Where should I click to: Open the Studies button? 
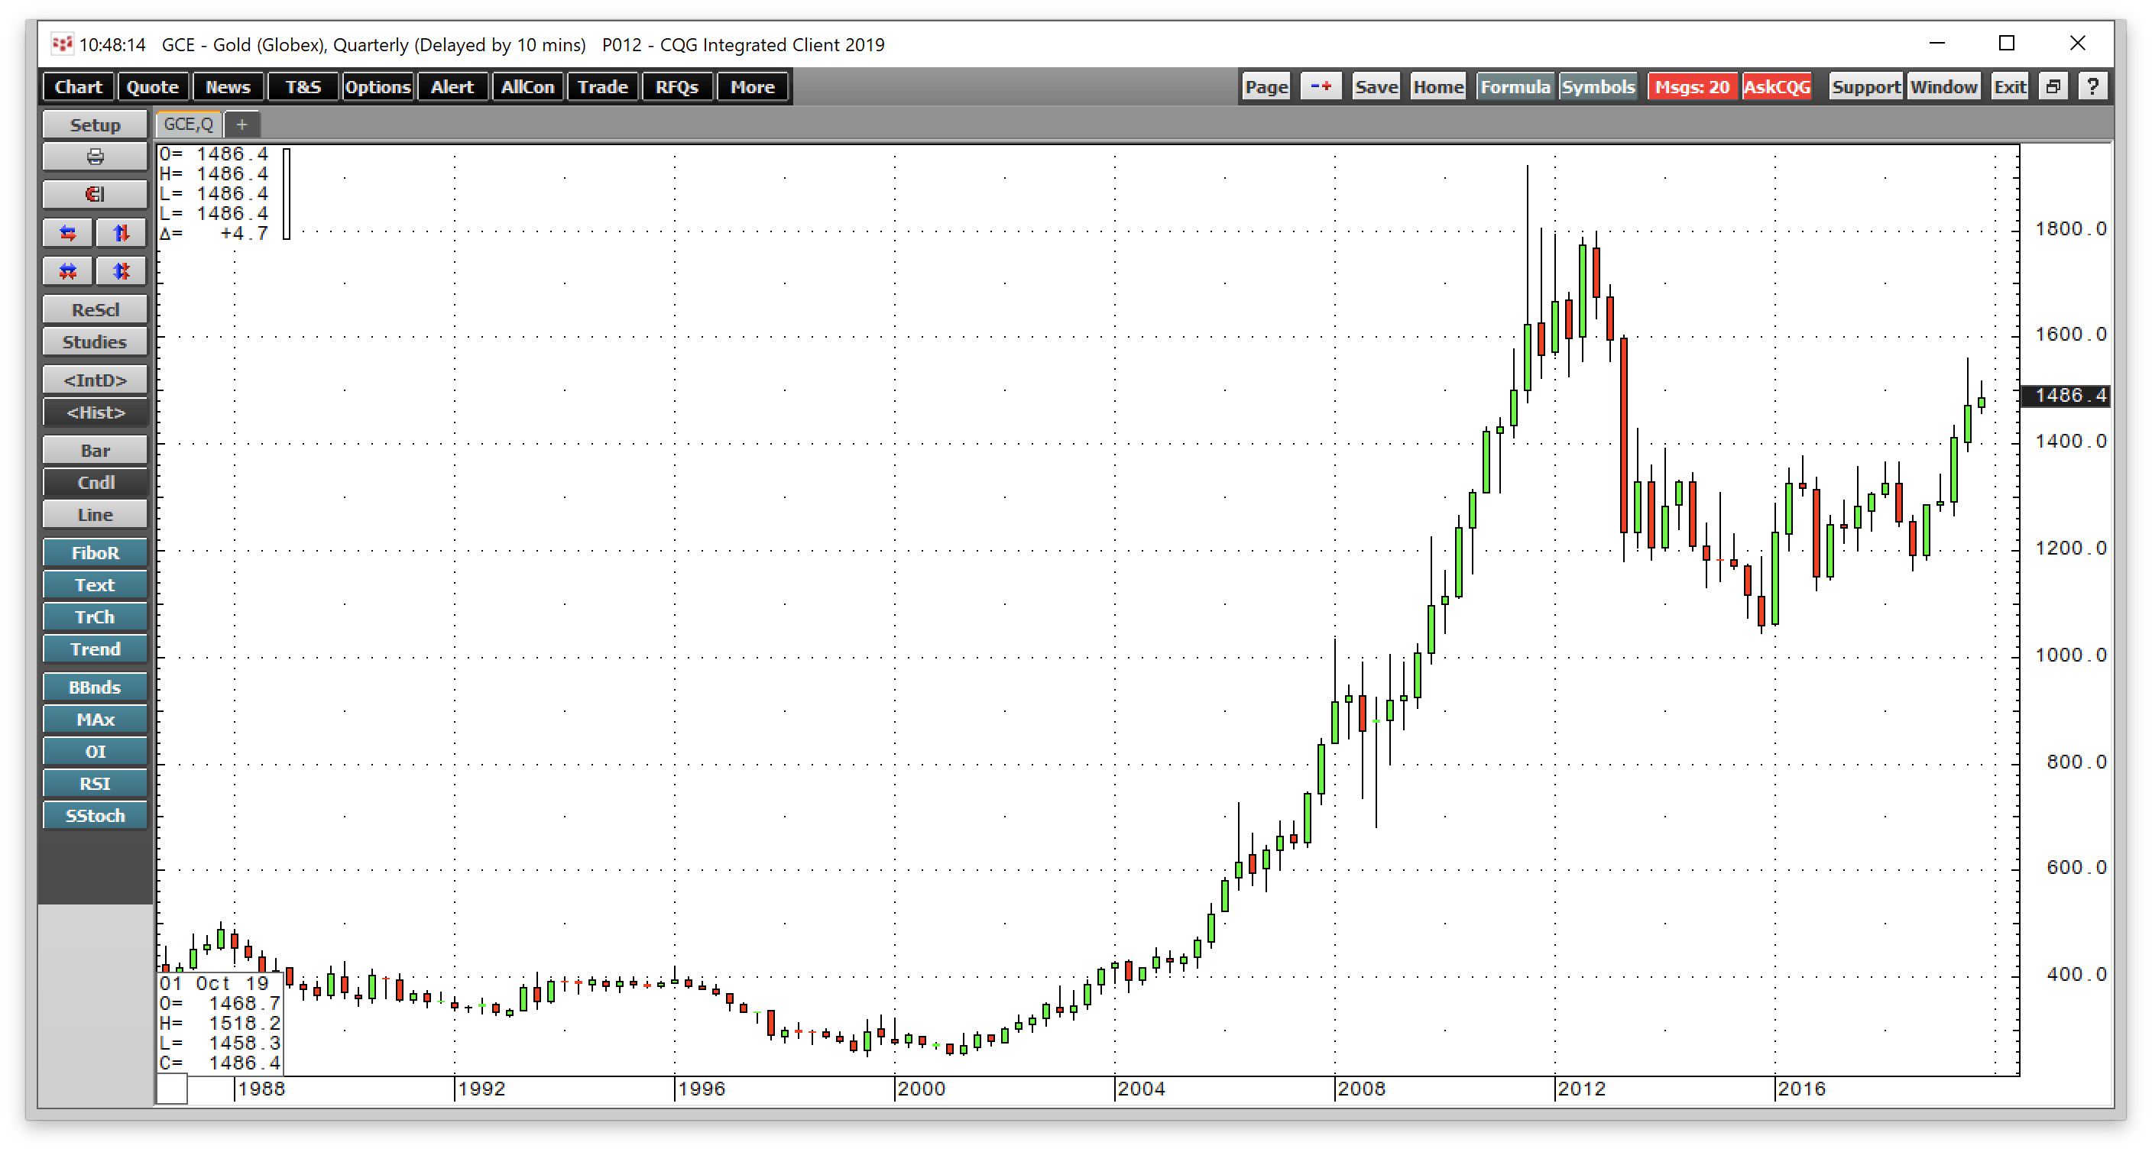pyautogui.click(x=96, y=341)
